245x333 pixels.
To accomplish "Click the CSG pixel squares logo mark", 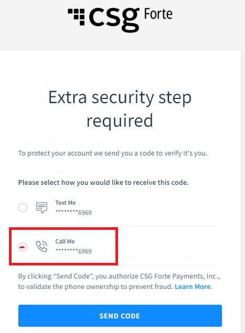I will (77, 17).
